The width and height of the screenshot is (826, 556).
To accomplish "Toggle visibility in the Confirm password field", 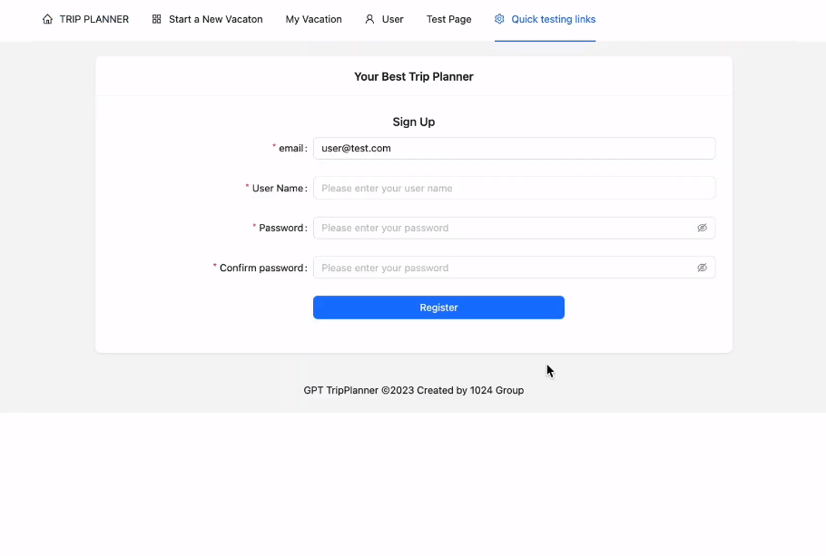I will [x=702, y=268].
